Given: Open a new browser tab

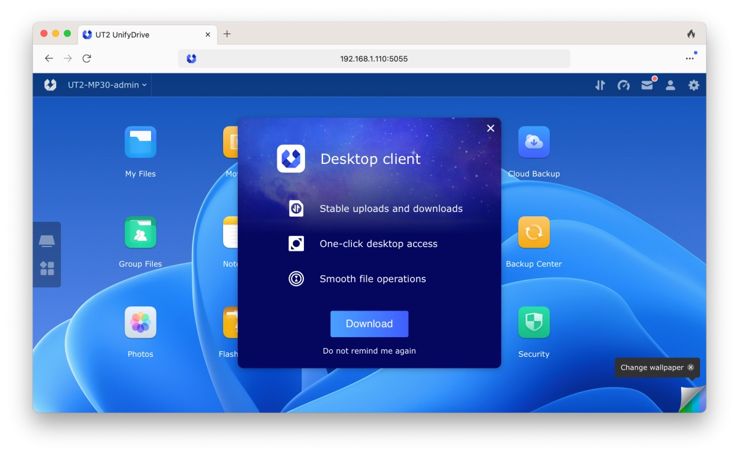Looking at the screenshot, I should coord(227,34).
